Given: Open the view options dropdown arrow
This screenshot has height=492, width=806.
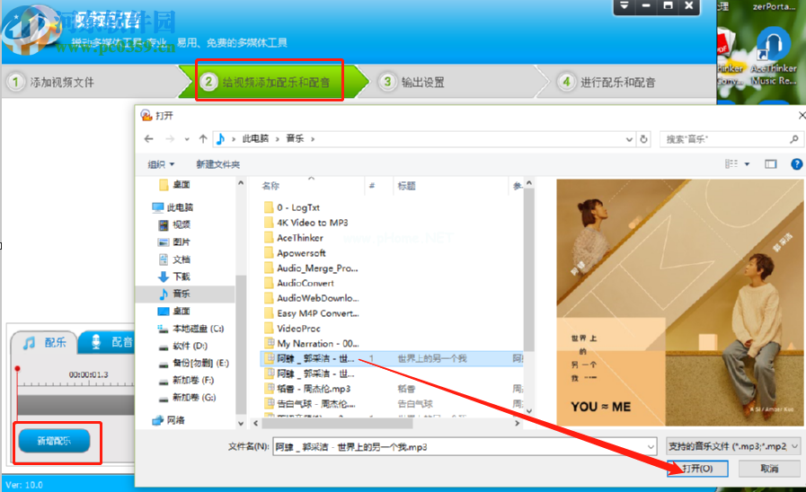Looking at the screenshot, I should click(747, 163).
